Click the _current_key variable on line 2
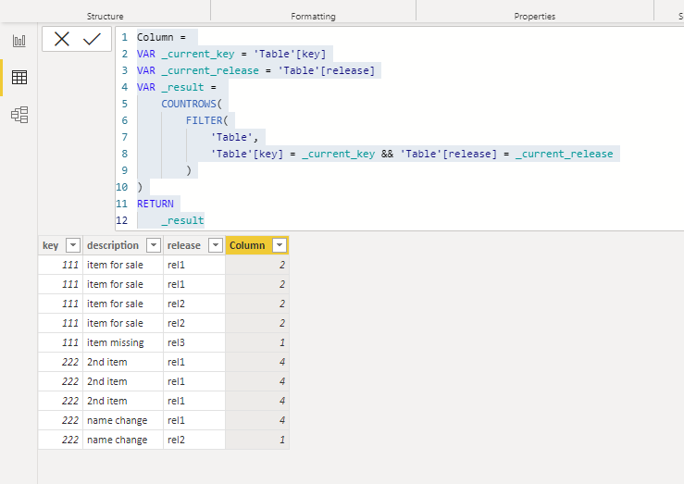Image resolution: width=684 pixels, height=484 pixels. [198, 54]
